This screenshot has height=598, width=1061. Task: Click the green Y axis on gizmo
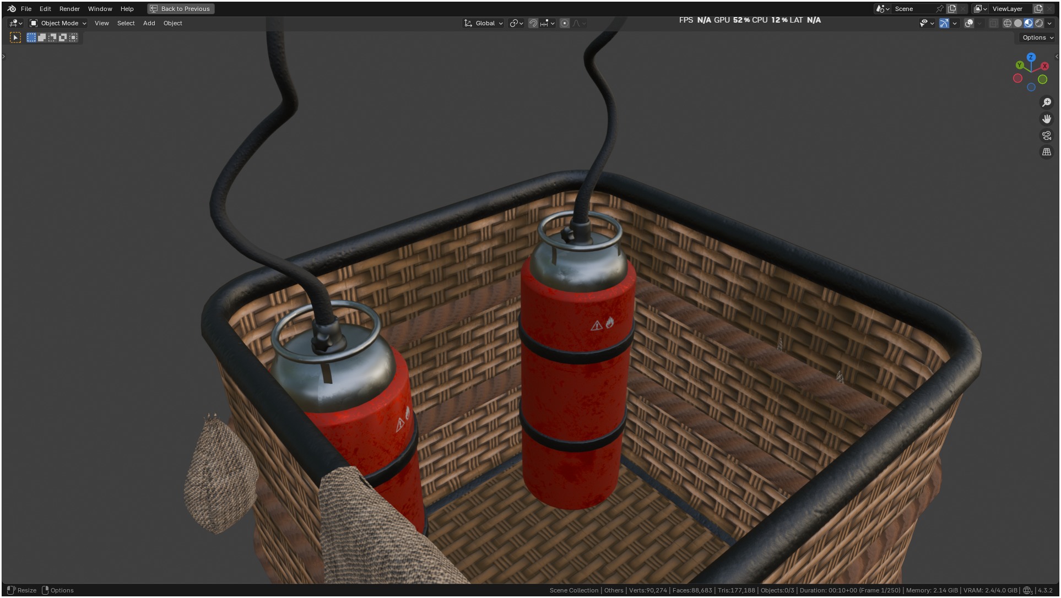[x=1019, y=65]
